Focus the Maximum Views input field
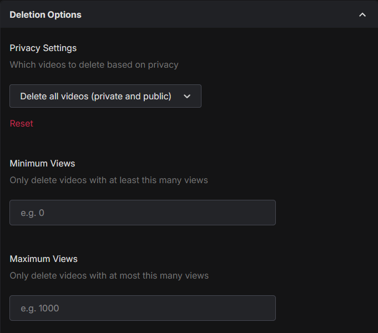Viewport: 378px width, 333px height. click(143, 308)
